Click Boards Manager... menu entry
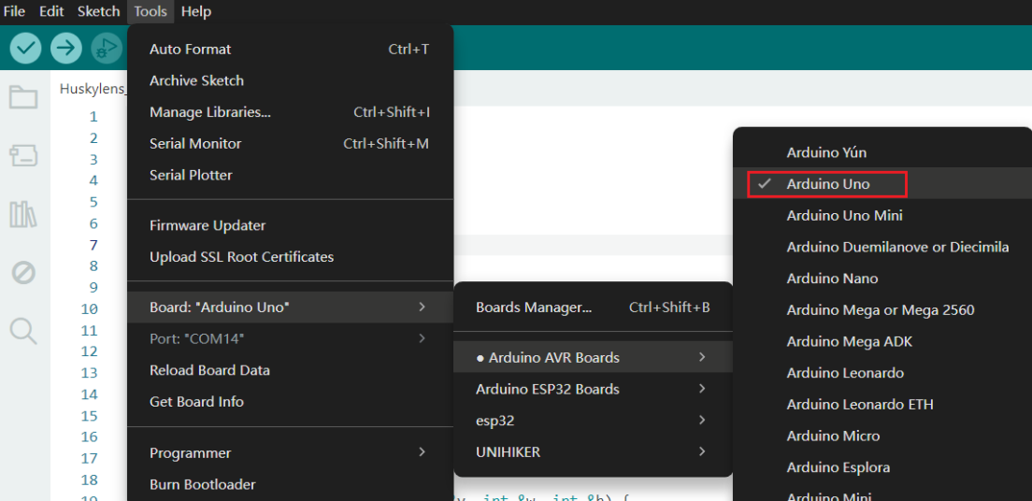Image resolution: width=1032 pixels, height=501 pixels. [534, 308]
